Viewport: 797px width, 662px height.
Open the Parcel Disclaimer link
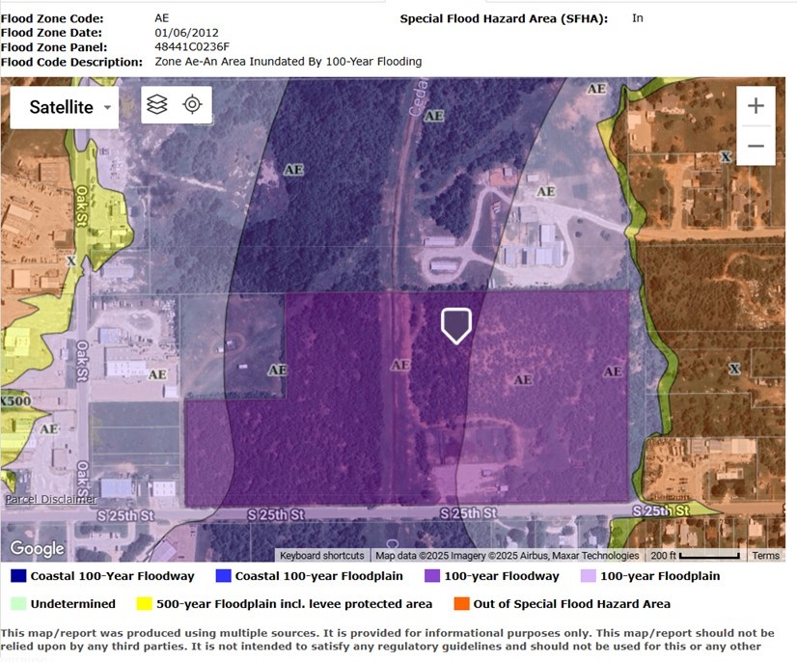coord(51,499)
